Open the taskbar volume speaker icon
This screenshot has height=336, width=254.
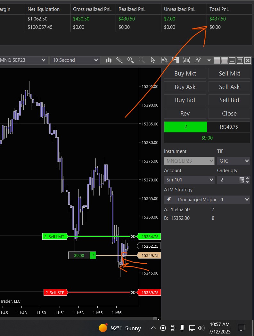pyautogui.click(x=201, y=328)
